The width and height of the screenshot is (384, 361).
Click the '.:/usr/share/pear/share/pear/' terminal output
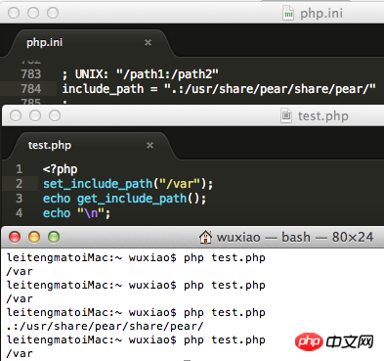tap(105, 326)
